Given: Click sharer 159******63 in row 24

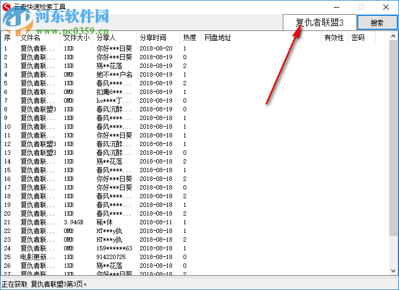Looking at the screenshot, I should 114,248.
